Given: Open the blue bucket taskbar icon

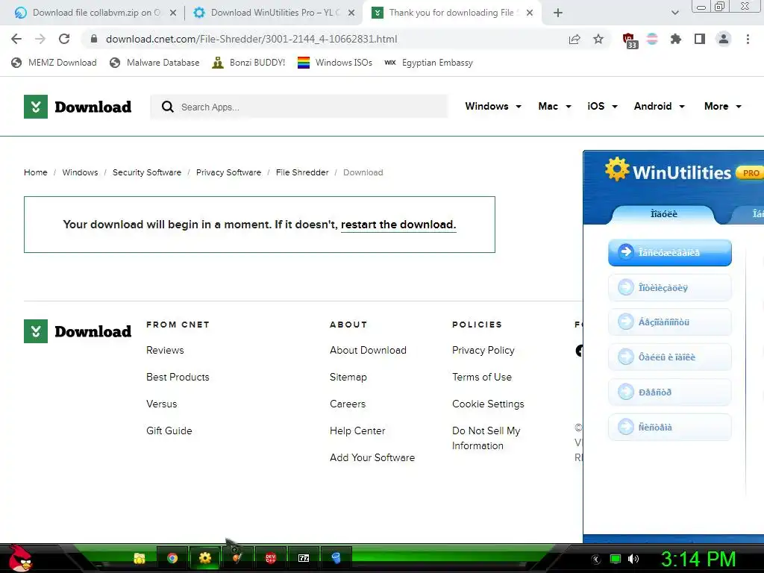Looking at the screenshot, I should point(336,558).
